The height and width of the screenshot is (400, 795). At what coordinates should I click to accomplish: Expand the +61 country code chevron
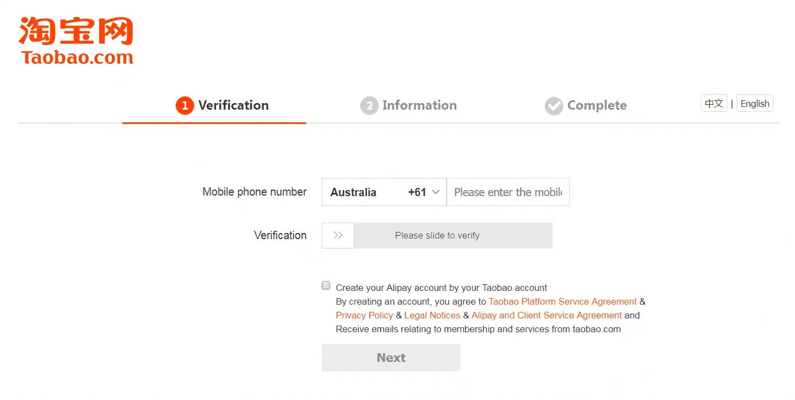click(436, 192)
